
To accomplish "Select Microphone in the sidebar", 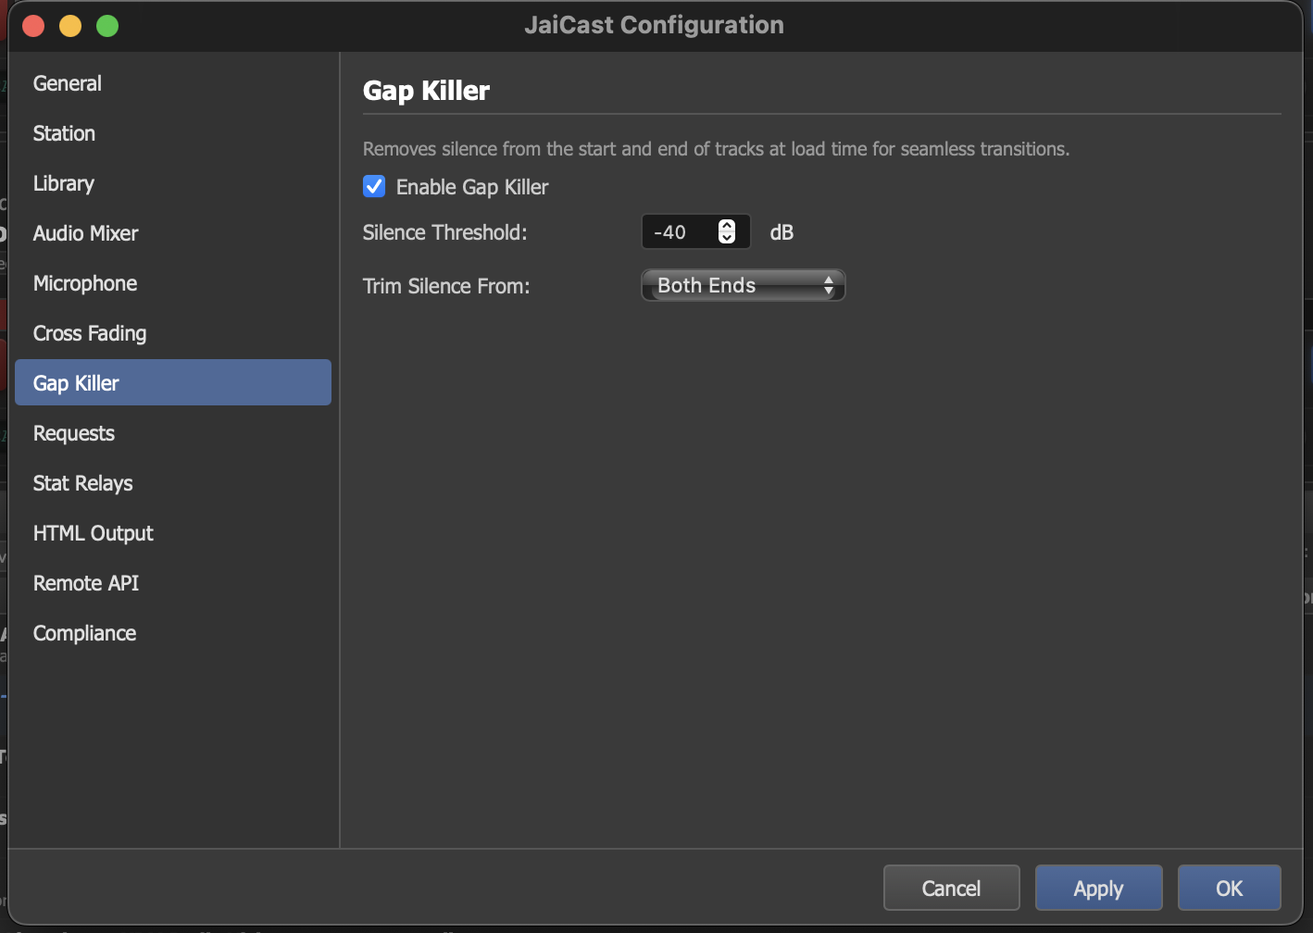I will [x=173, y=283].
